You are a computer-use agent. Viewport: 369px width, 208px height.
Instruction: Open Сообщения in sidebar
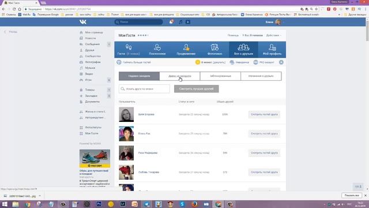tap(92, 44)
